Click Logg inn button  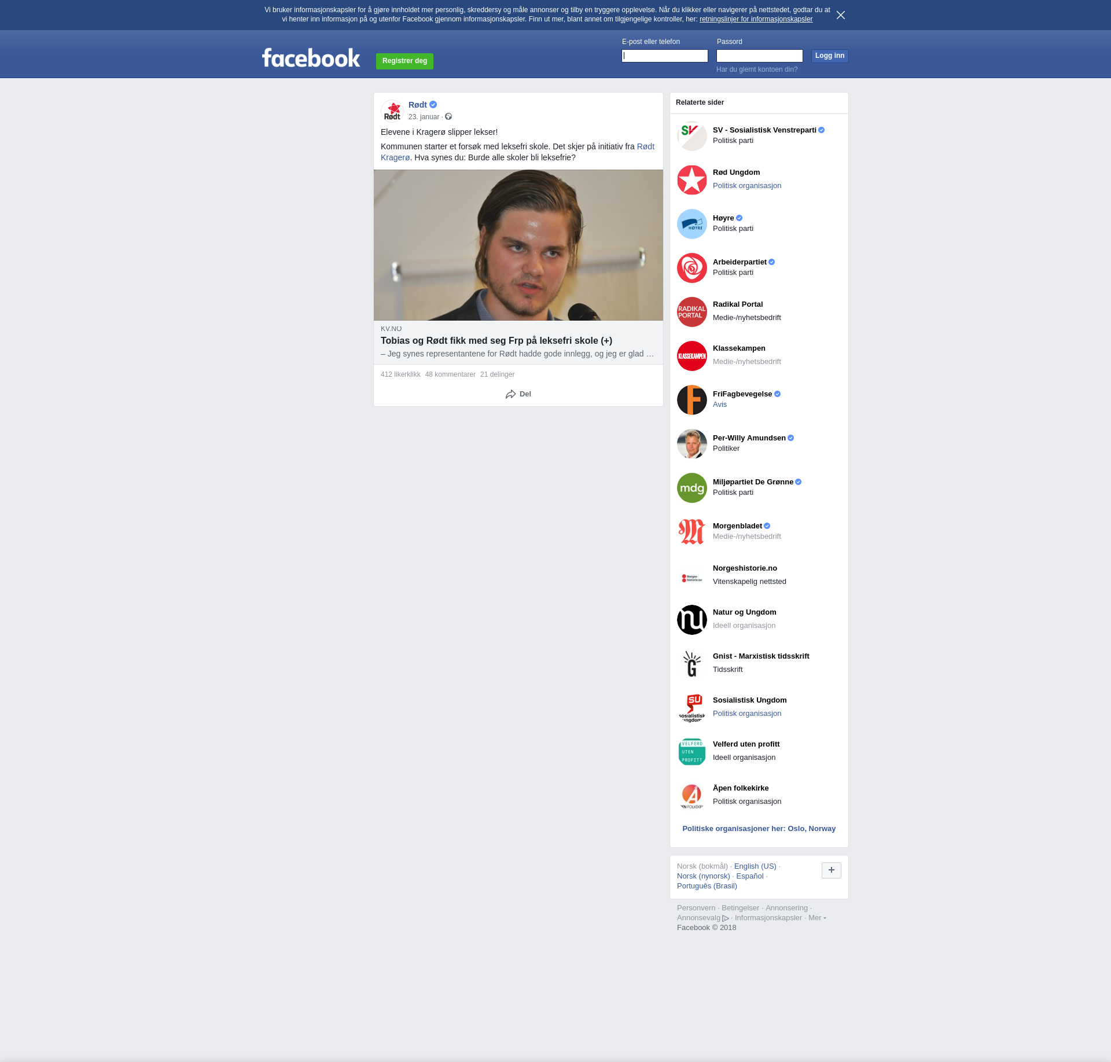click(830, 56)
